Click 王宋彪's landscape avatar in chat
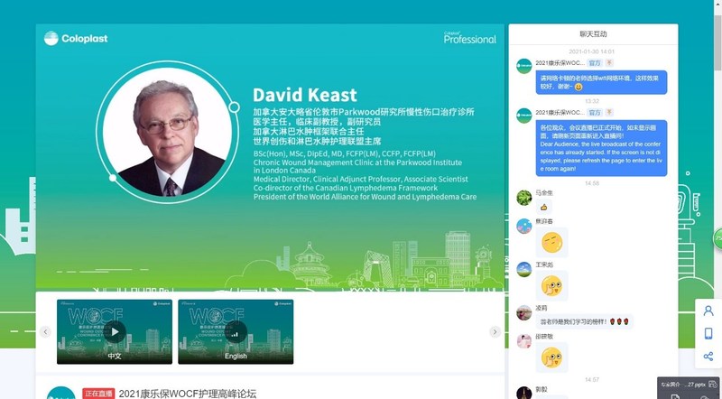 [x=523, y=269]
